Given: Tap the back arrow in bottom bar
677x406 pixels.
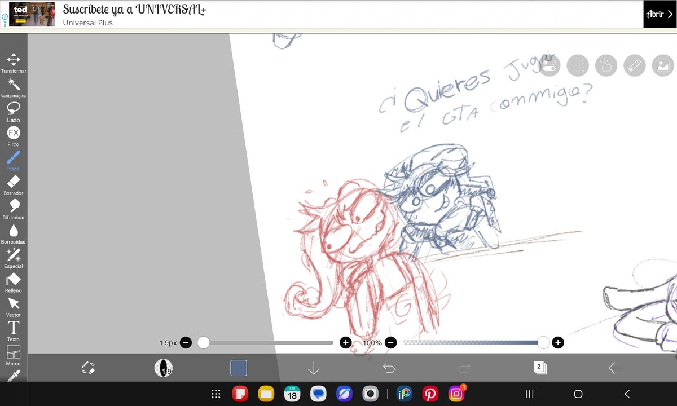Looking at the screenshot, I should [615, 368].
